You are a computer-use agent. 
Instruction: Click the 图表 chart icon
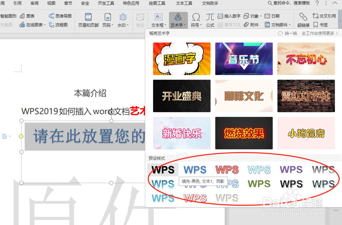[x=22, y=16]
